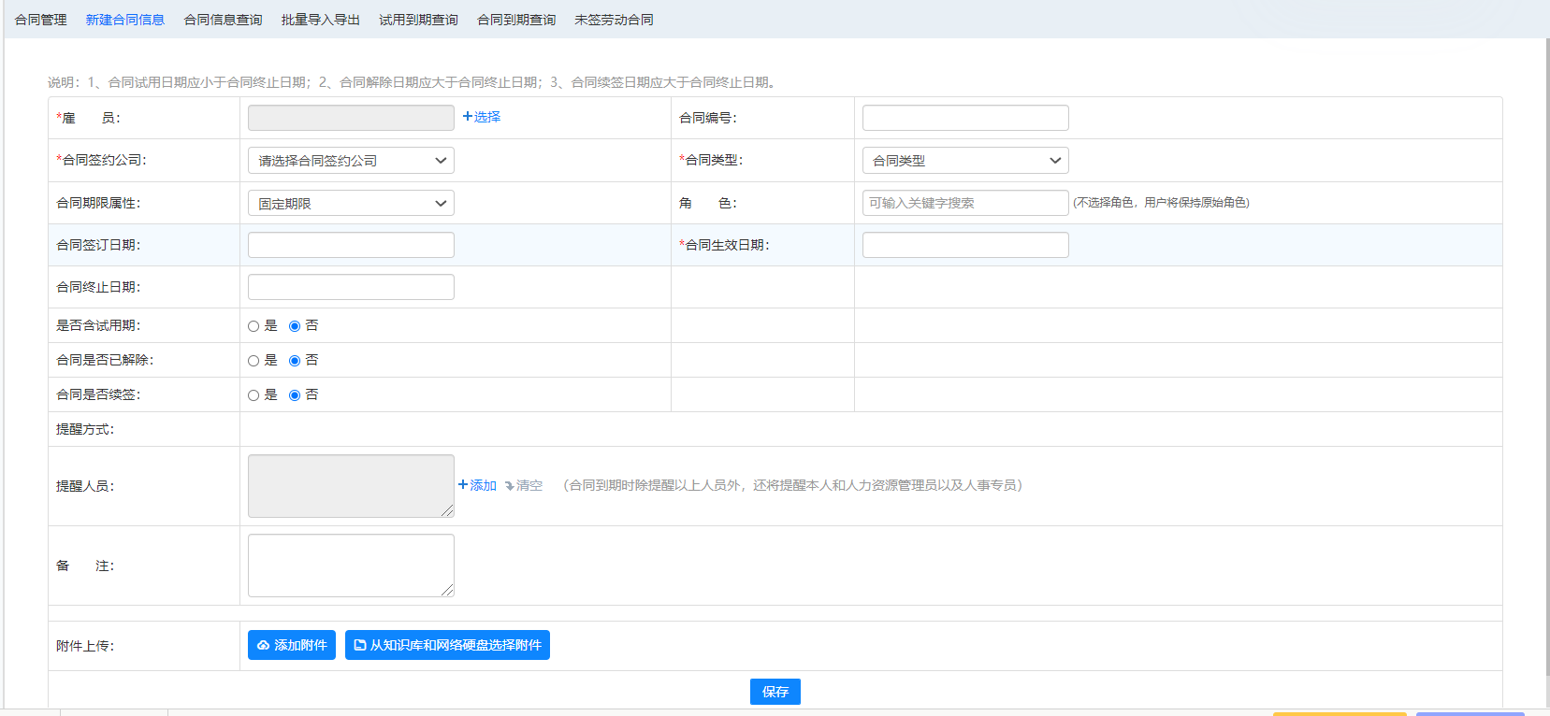The height and width of the screenshot is (716, 1550).
Task: Open the 合同期限属性 dropdown showing 固定期限
Action: (x=351, y=203)
